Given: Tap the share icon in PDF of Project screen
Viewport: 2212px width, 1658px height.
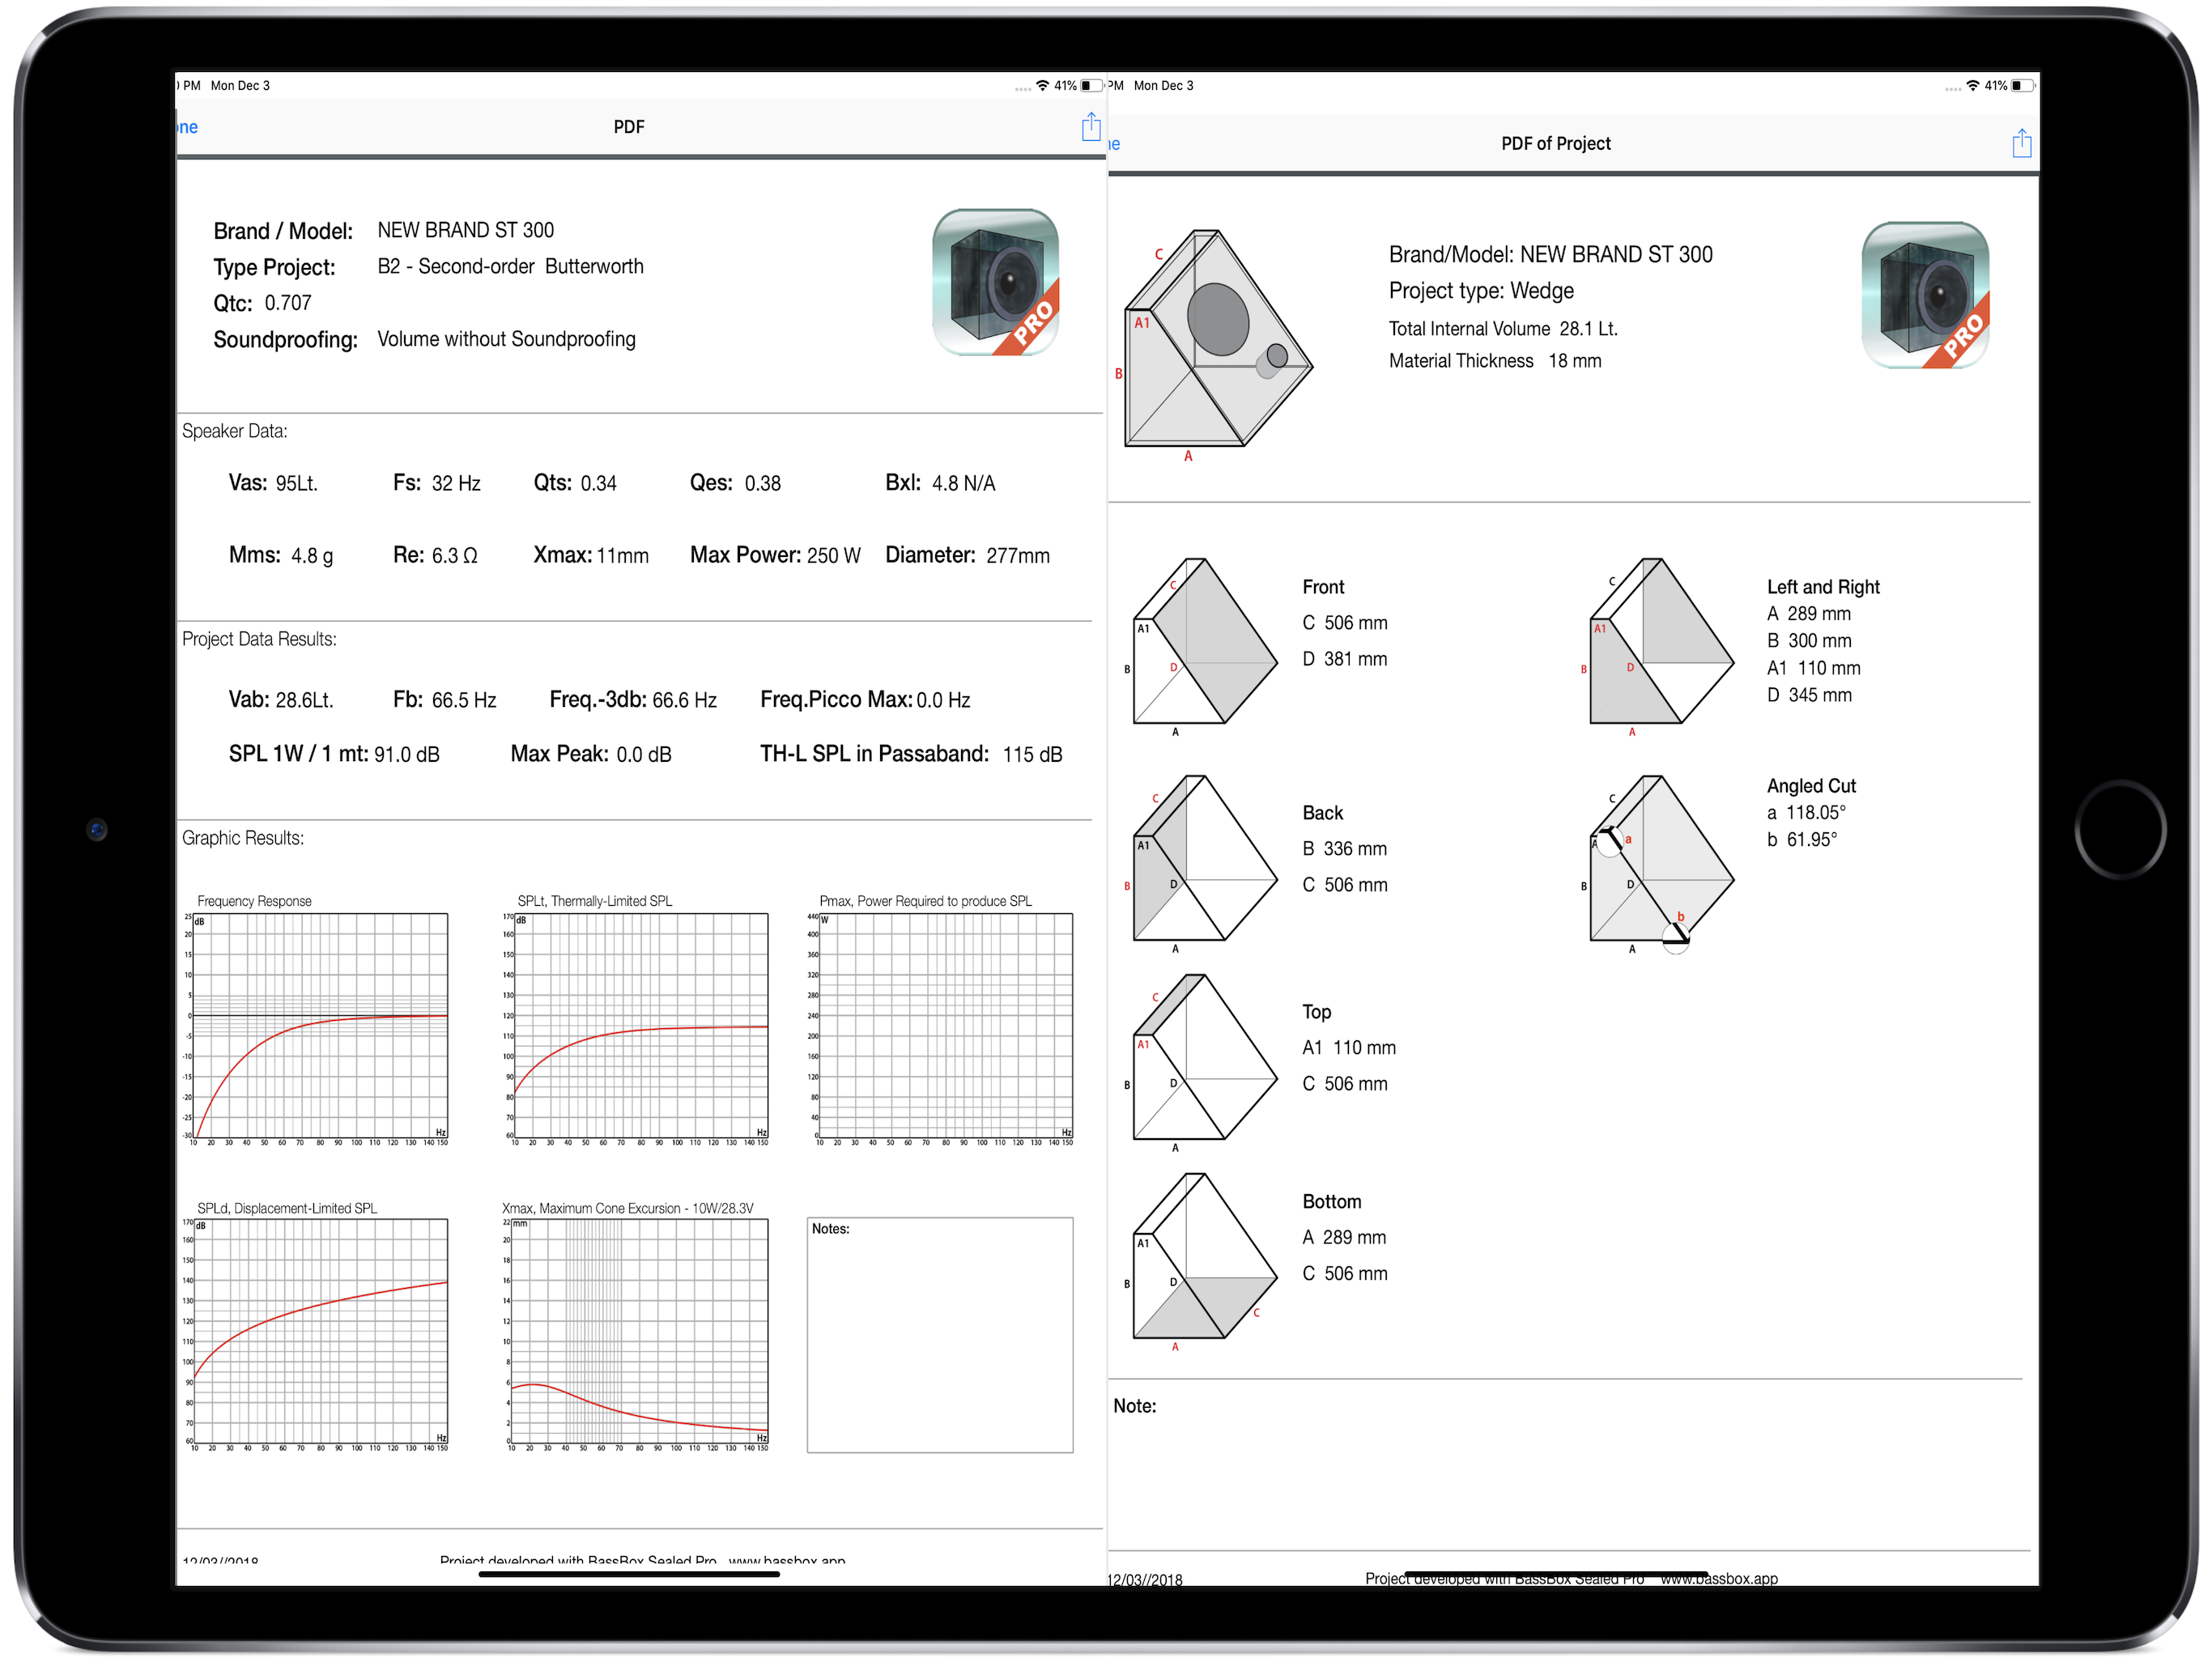Looking at the screenshot, I should click(2021, 143).
